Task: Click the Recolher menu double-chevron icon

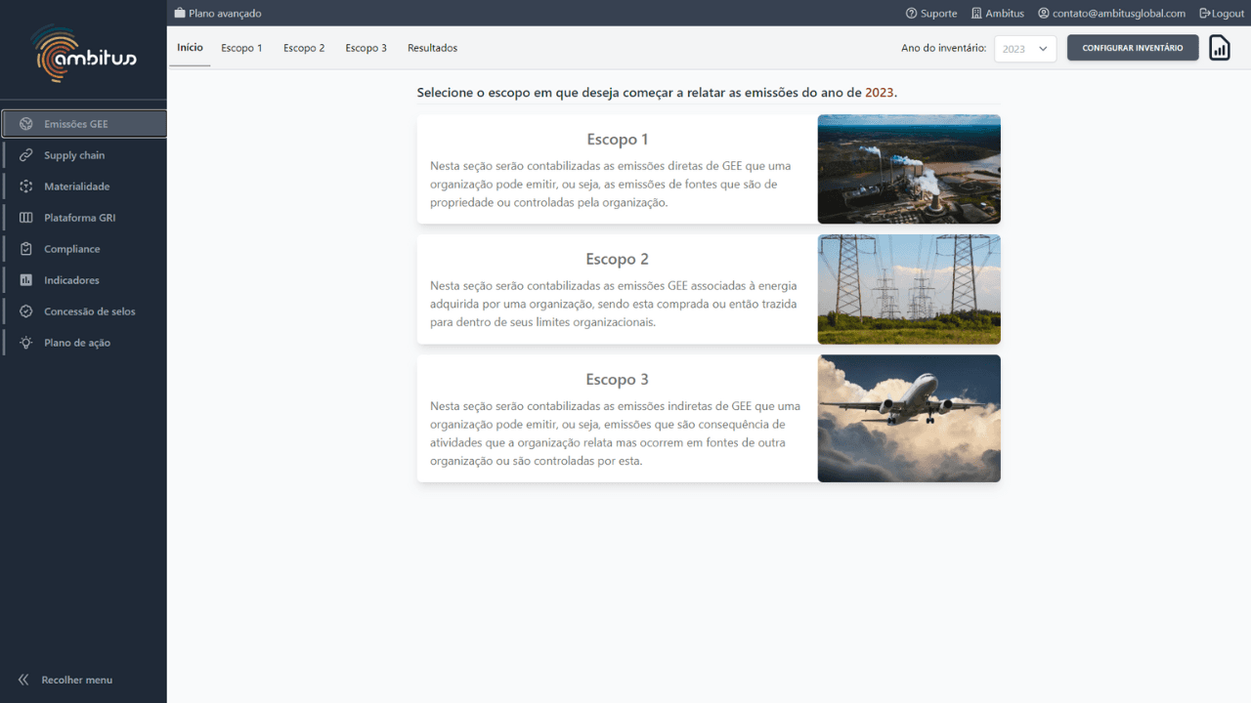Action: pyautogui.click(x=23, y=680)
